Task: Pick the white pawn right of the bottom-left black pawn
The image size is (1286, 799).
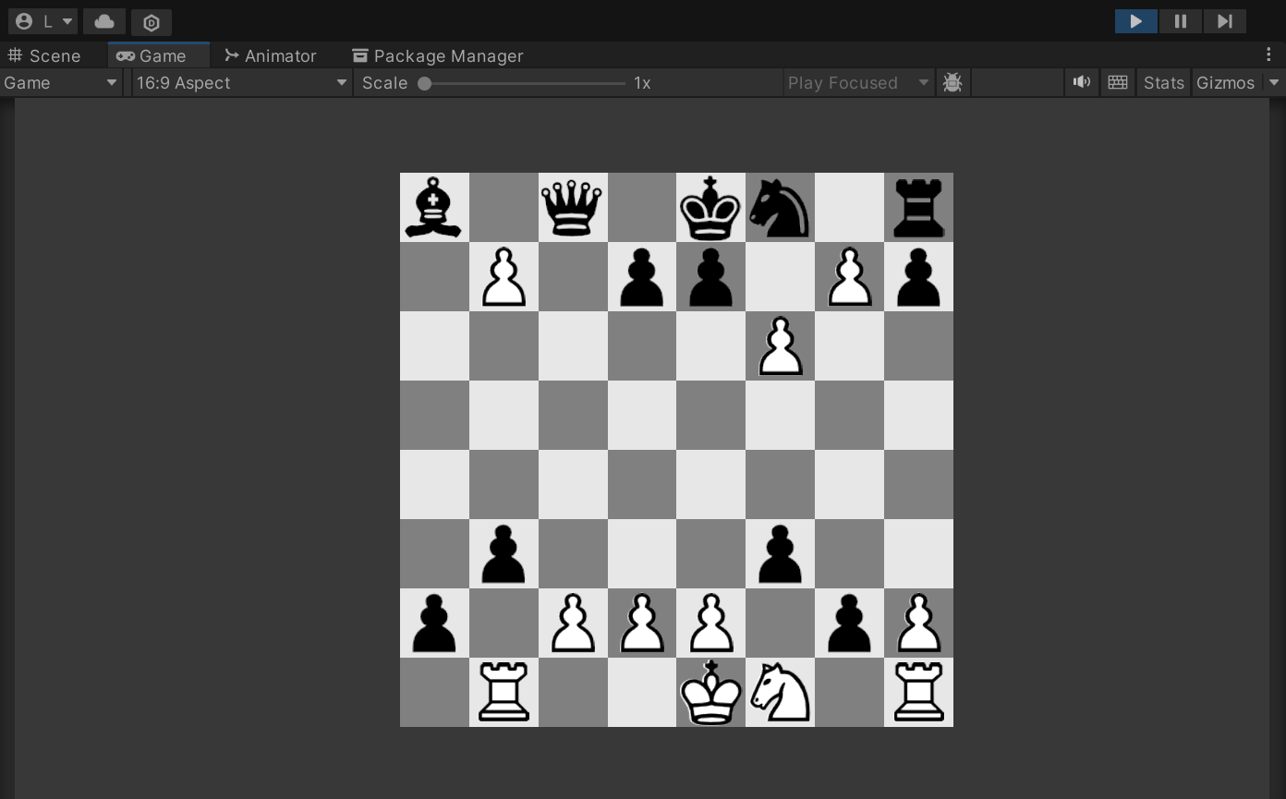Action: pyautogui.click(x=572, y=623)
